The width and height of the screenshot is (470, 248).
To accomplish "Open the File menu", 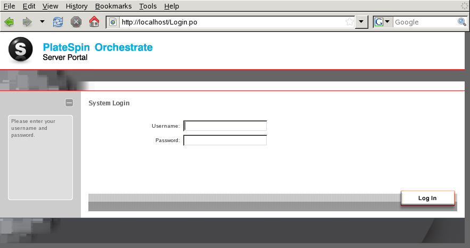I will point(9,6).
